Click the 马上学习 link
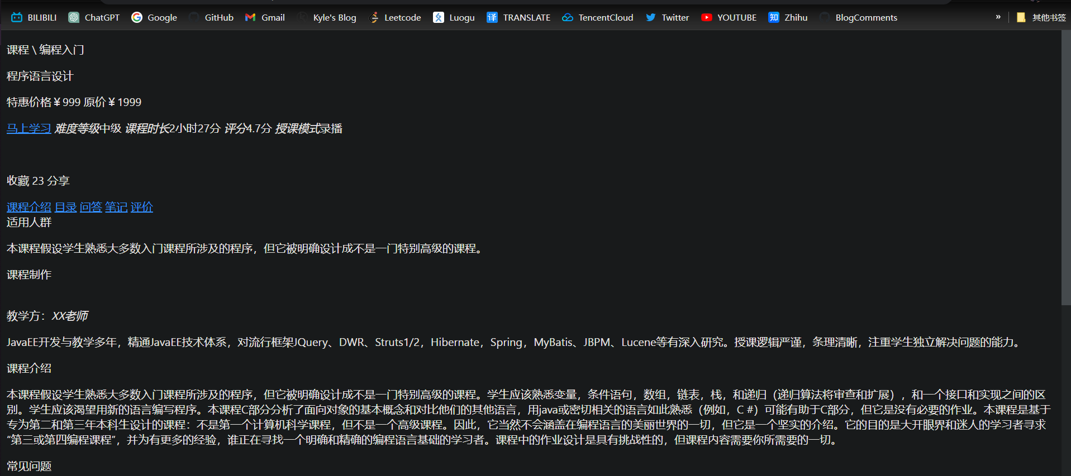The height and width of the screenshot is (476, 1071). click(29, 128)
